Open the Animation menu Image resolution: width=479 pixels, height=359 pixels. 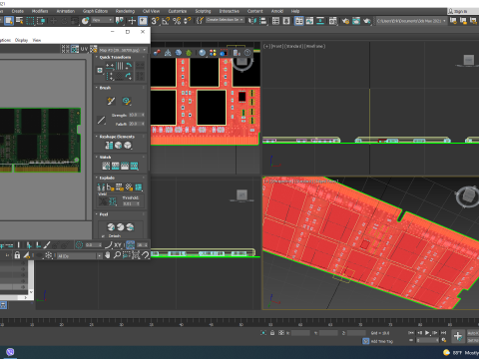coord(66,11)
